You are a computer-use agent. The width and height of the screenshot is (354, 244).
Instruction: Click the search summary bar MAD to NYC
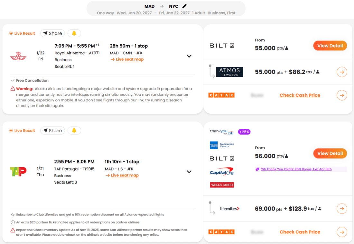166,9
